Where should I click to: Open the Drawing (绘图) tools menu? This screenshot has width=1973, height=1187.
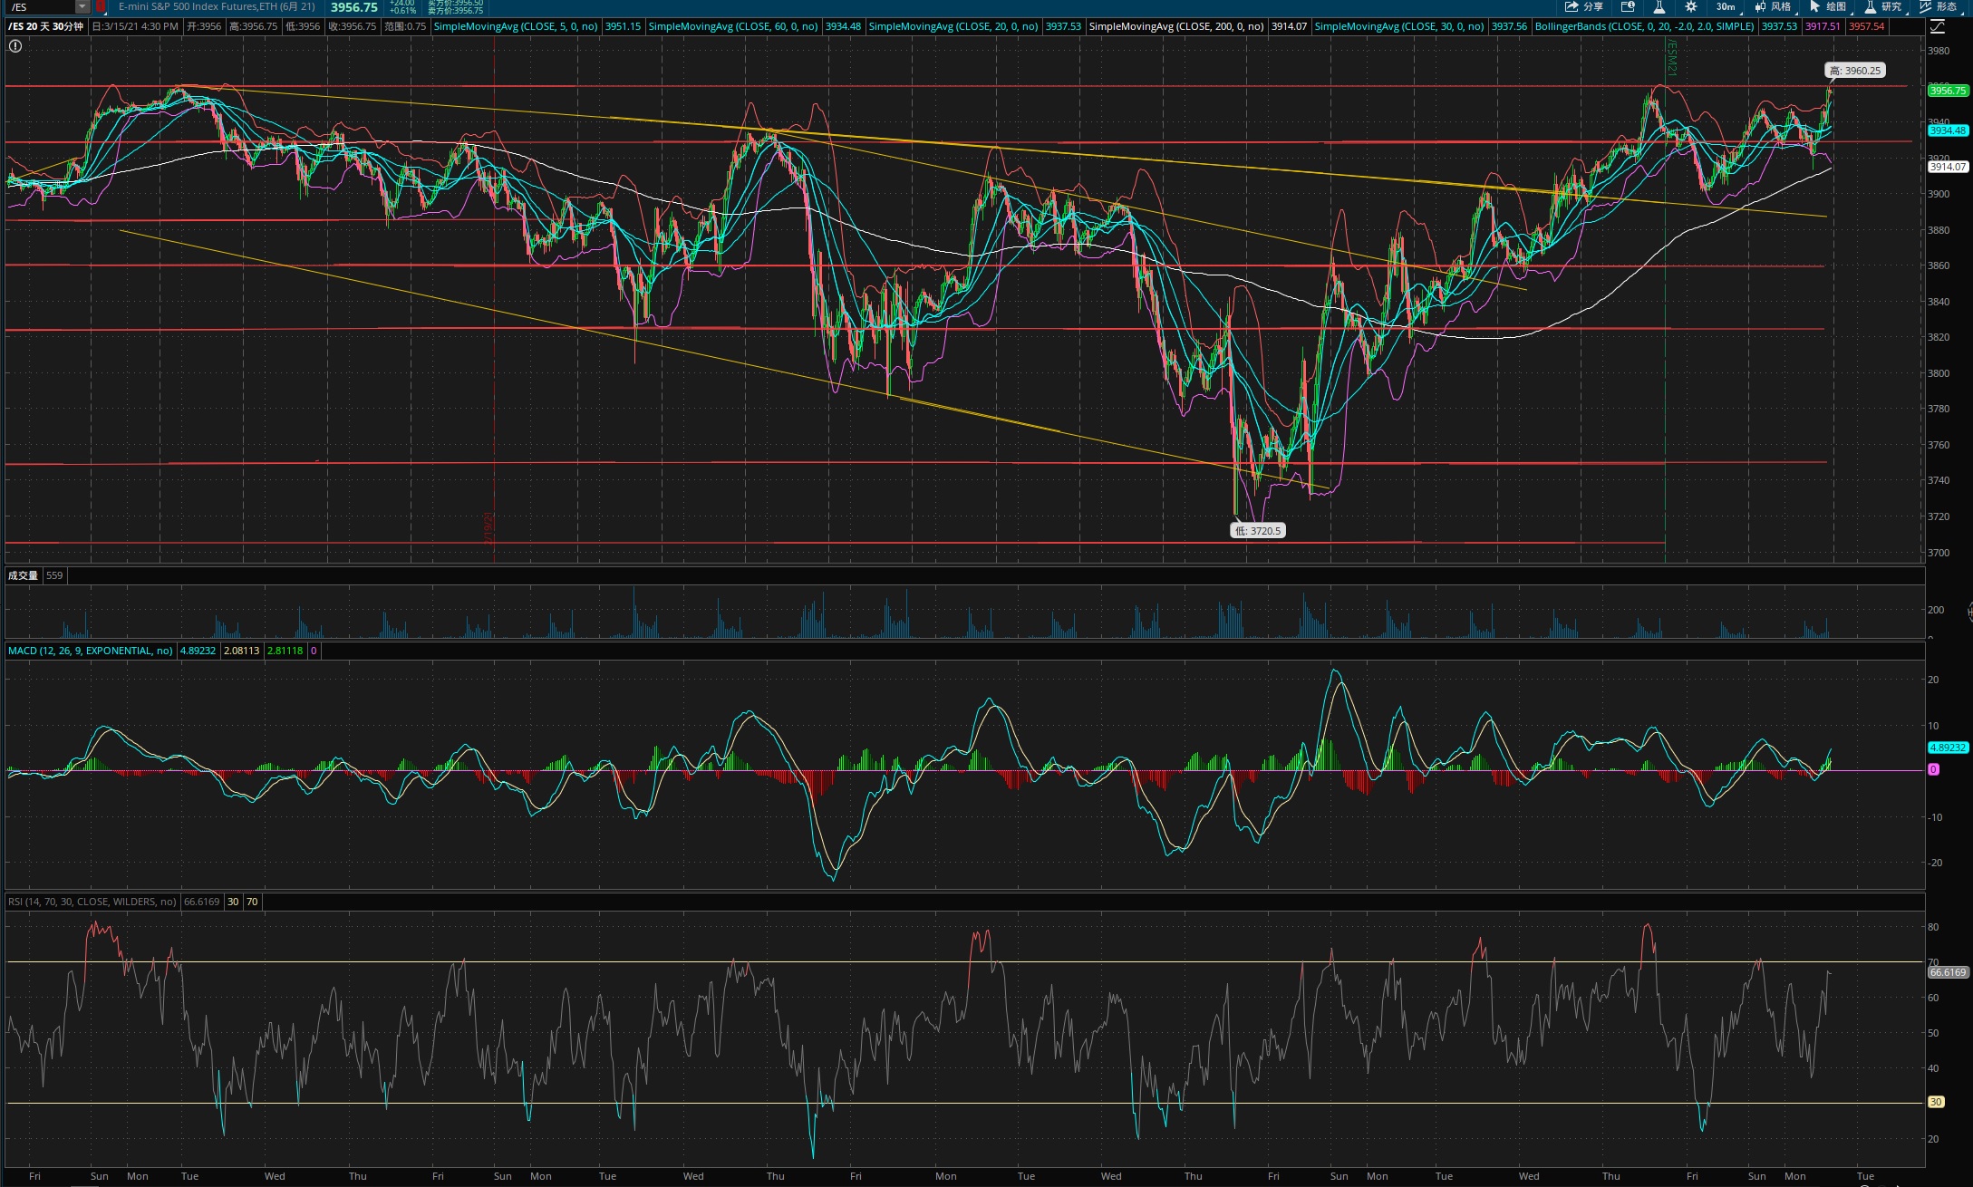point(1827,6)
